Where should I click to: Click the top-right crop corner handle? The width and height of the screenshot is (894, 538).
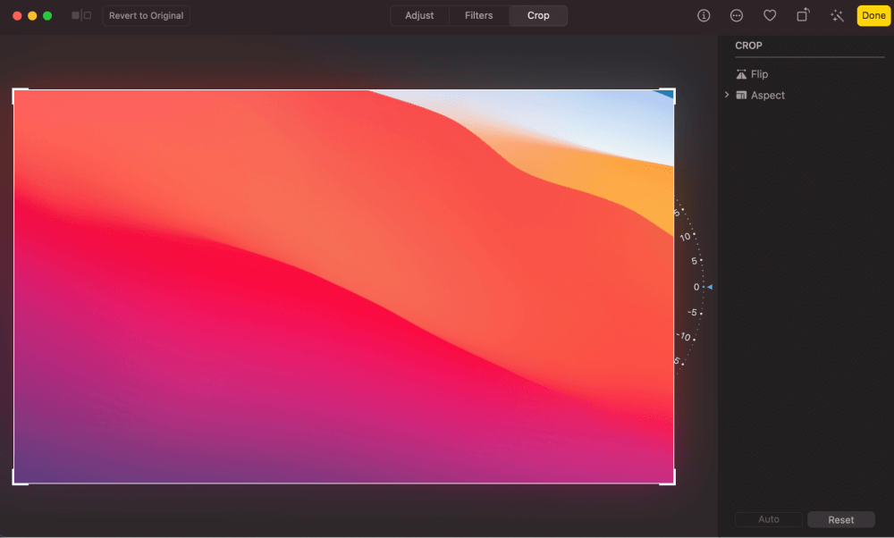(x=672, y=91)
